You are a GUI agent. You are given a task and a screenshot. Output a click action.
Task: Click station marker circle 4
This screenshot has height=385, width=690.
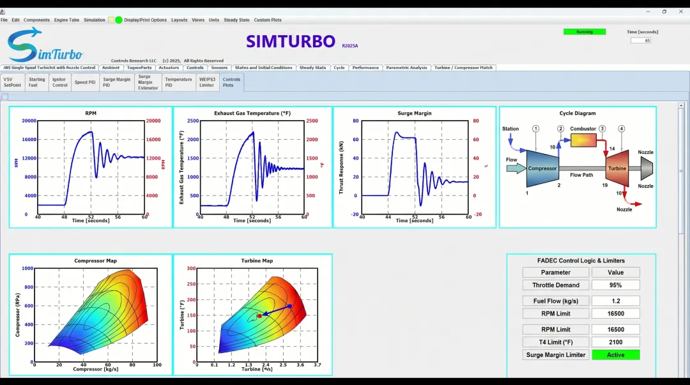click(x=622, y=129)
